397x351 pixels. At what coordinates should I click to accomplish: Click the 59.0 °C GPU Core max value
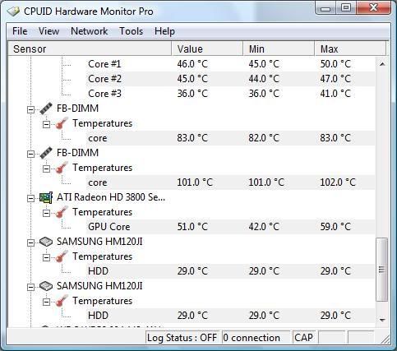point(335,227)
